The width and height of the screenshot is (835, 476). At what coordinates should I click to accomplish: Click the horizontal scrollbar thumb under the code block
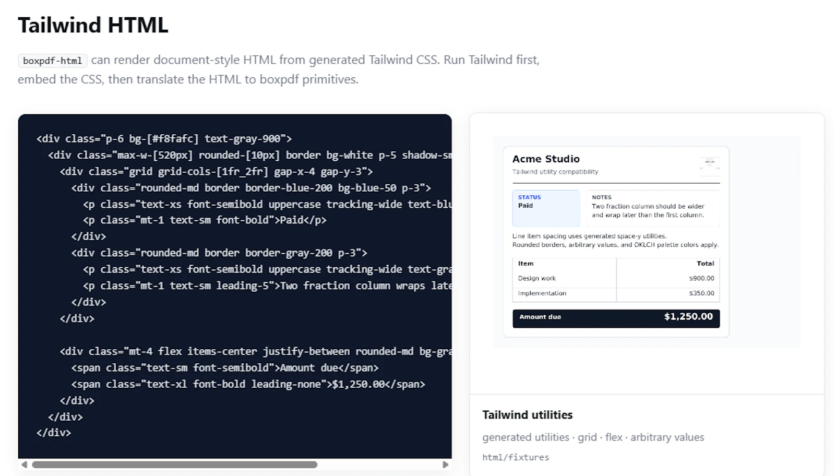tap(174, 465)
